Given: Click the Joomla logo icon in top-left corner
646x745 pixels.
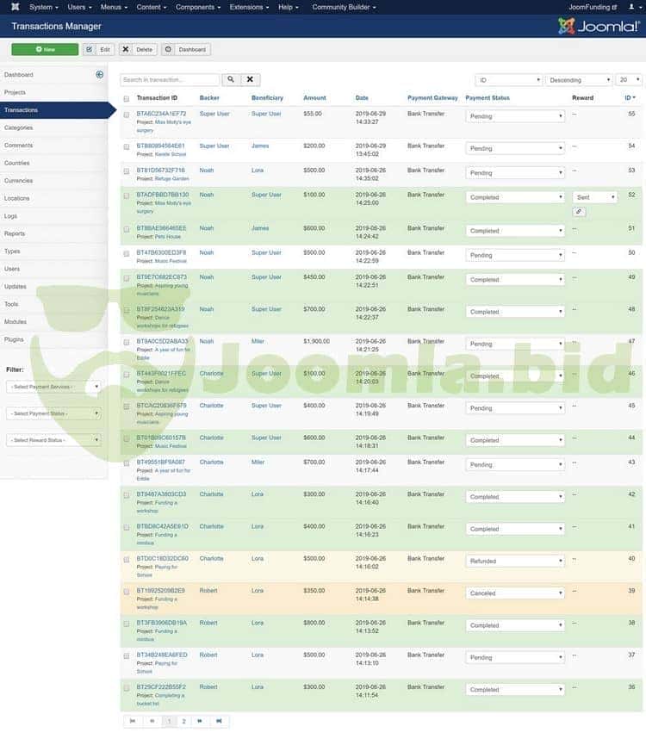Looking at the screenshot, I should tap(15, 7).
